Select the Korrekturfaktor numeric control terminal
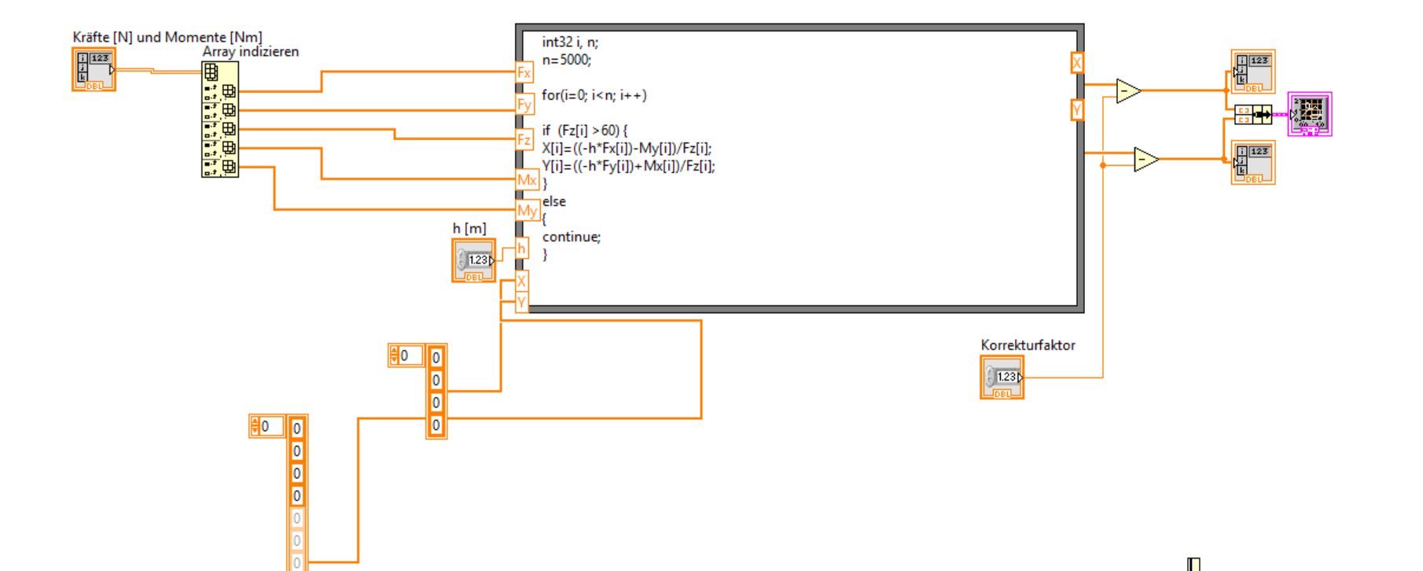The width and height of the screenshot is (1423, 571). (1002, 378)
